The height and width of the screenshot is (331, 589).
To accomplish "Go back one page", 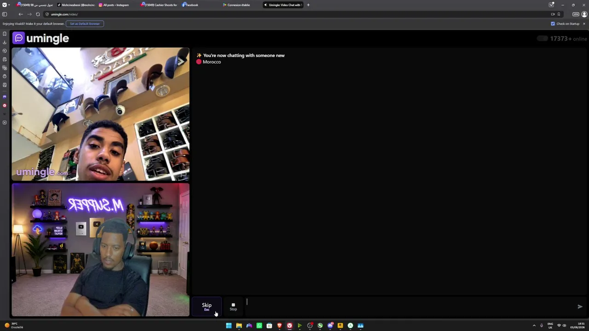I will [21, 14].
